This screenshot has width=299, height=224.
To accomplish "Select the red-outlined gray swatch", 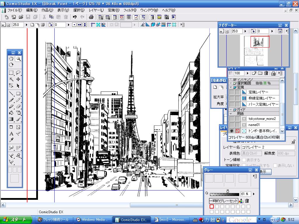I will coord(211,206).
